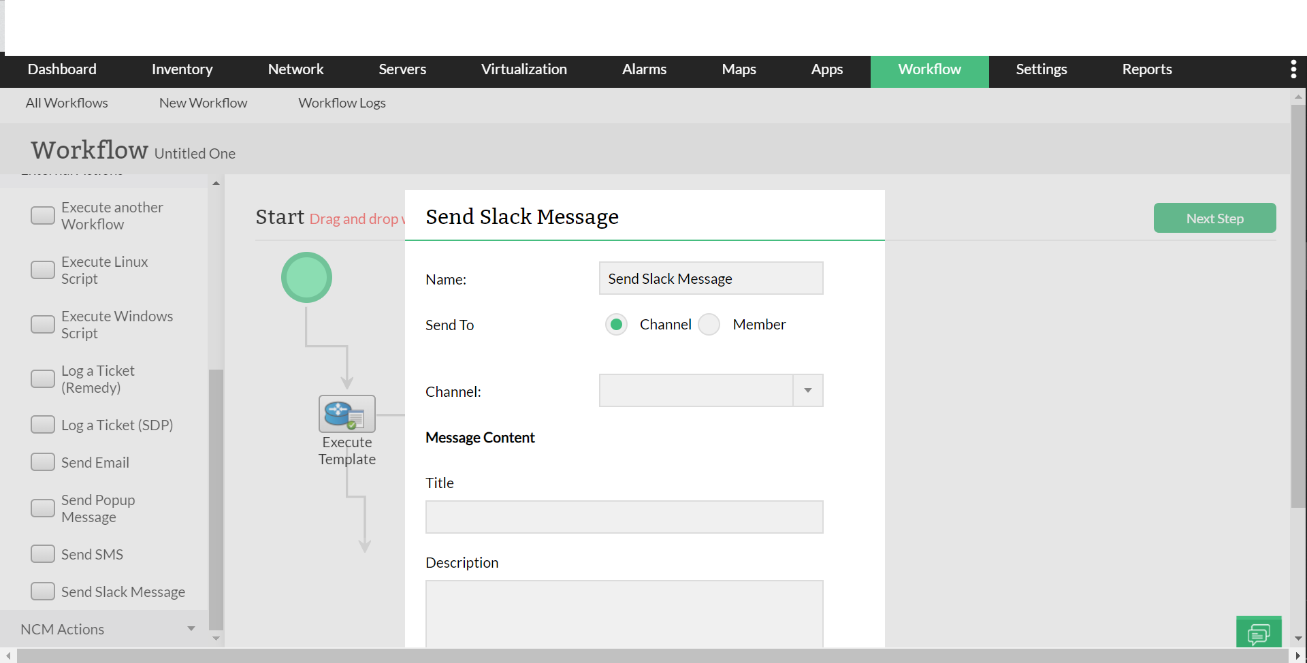
Task: Switch to the Settings tab
Action: pyautogui.click(x=1041, y=69)
